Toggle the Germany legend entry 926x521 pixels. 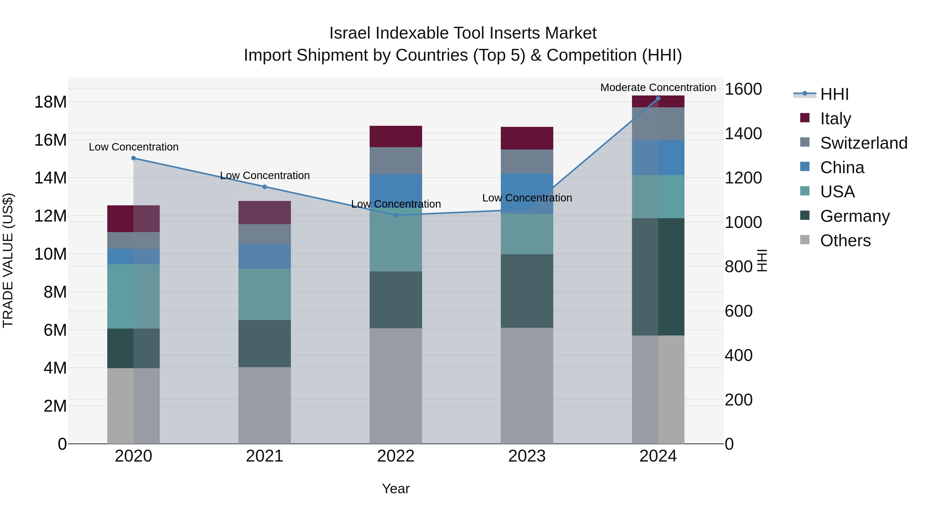pos(845,216)
